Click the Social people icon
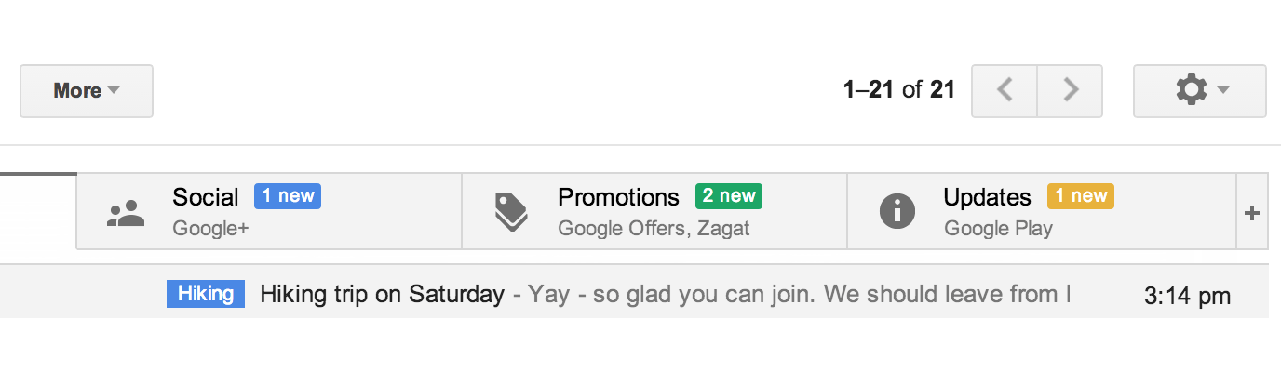Viewport: 1281px width, 372px height. click(126, 214)
